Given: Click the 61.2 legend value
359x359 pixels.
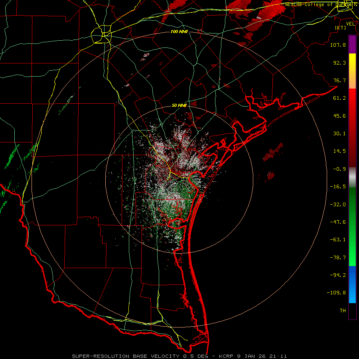Looking at the screenshot, I should tap(339, 98).
